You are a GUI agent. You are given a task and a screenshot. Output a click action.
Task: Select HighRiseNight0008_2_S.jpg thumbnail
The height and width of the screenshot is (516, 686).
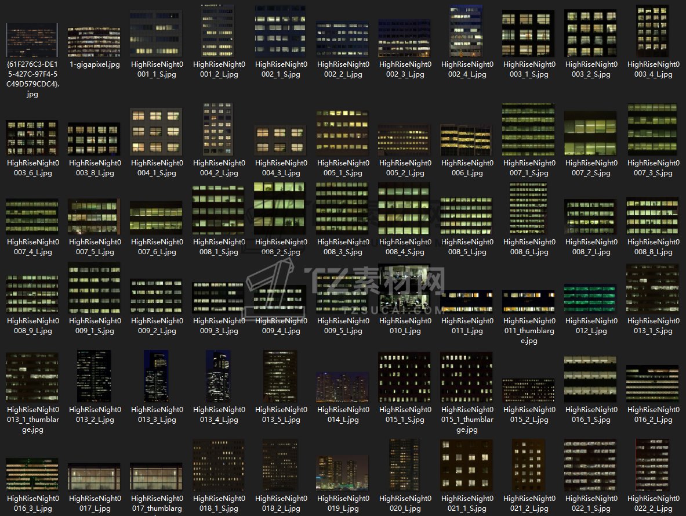(x=280, y=208)
